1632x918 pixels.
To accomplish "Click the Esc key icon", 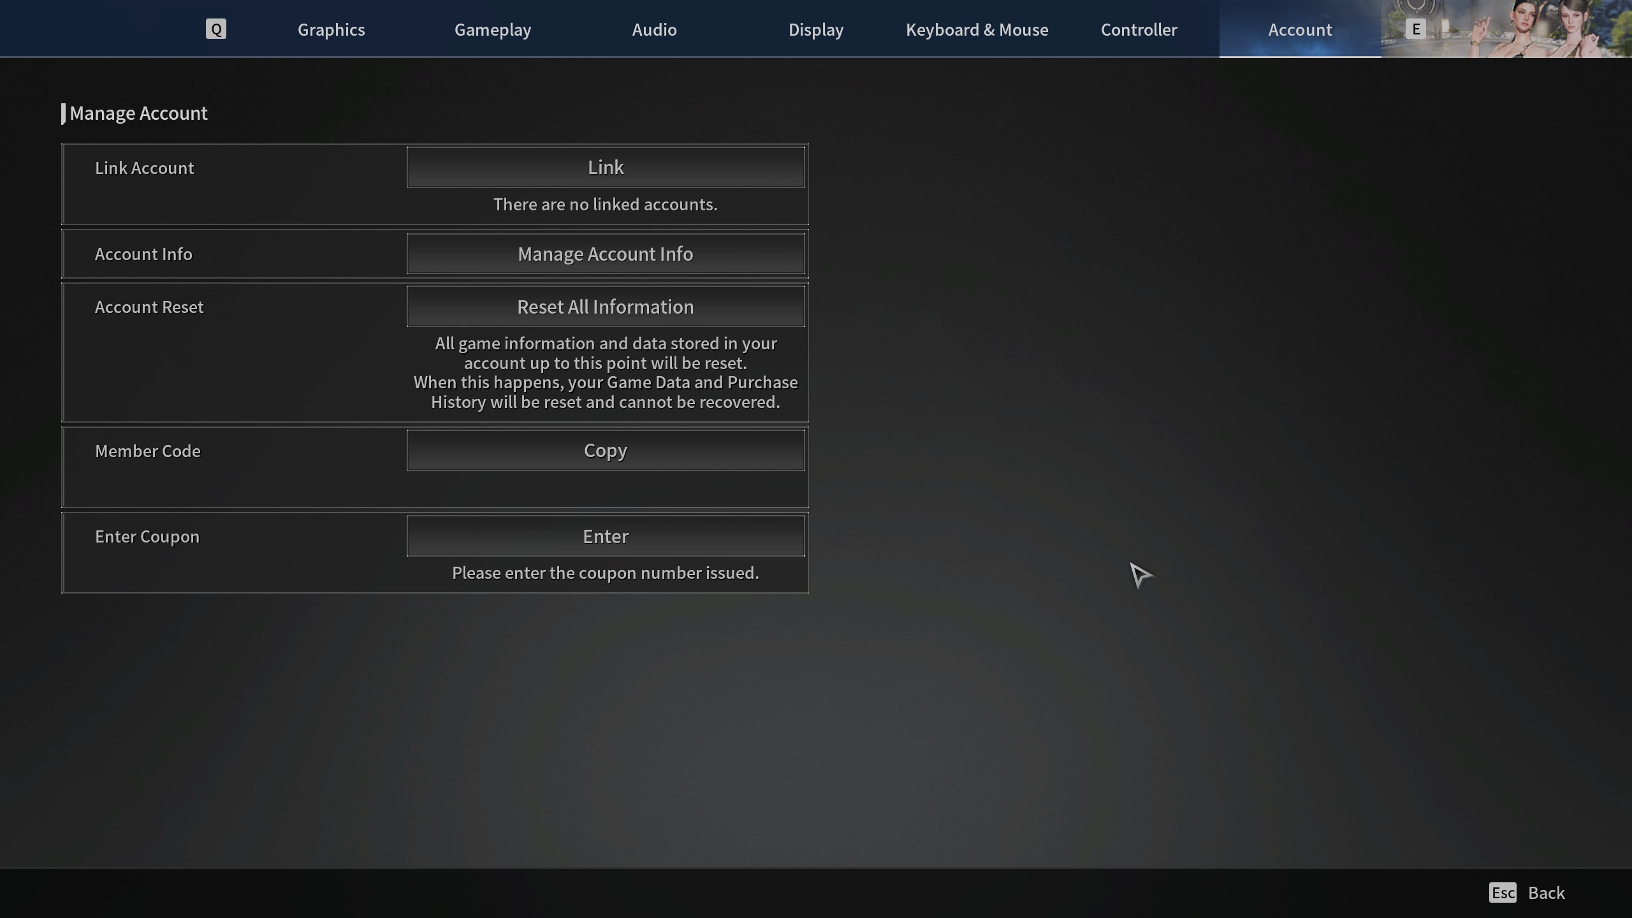I will coord(1502,892).
